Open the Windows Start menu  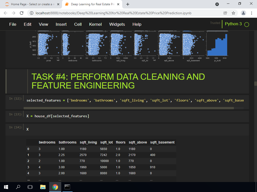click(6, 187)
